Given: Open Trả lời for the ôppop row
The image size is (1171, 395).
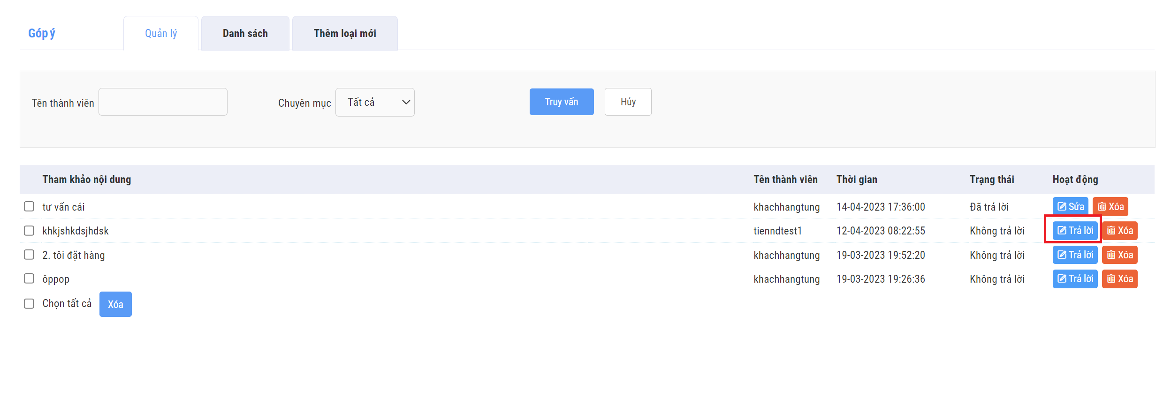Looking at the screenshot, I should click(1074, 279).
